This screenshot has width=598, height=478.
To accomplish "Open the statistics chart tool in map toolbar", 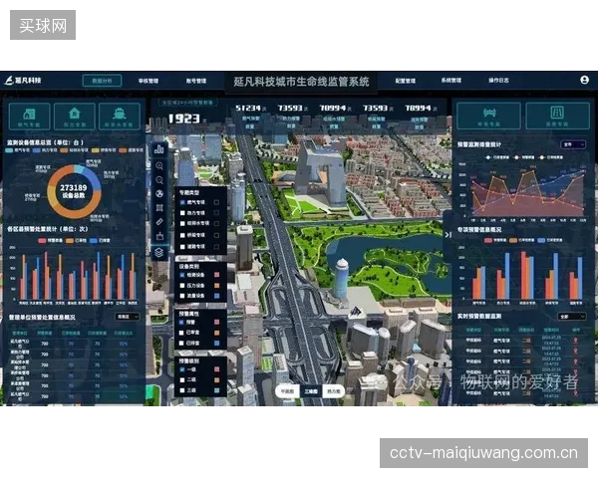I will point(159,149).
